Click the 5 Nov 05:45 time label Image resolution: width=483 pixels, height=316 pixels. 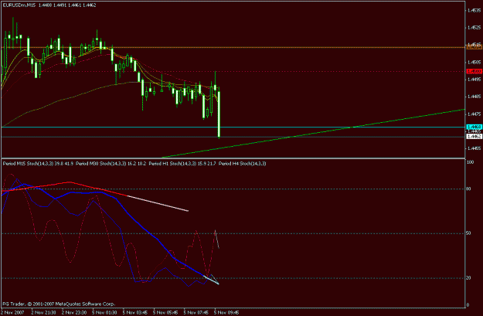pos(165,312)
